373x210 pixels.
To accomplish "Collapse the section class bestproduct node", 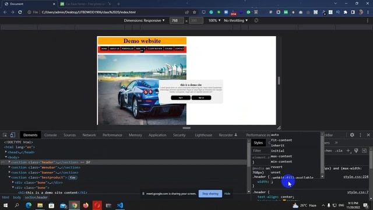I will [9, 177].
